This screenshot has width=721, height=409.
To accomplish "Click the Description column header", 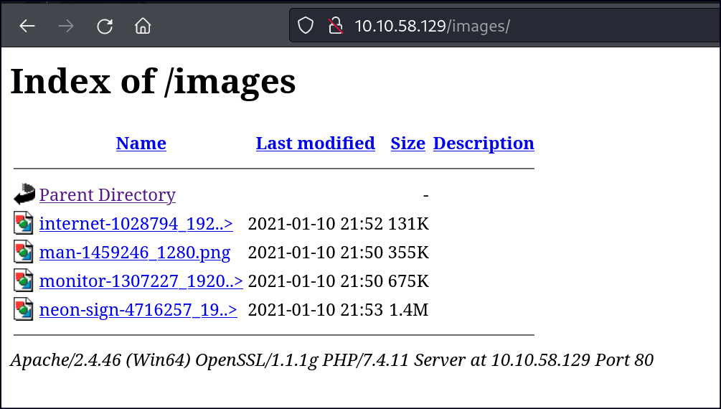I will (x=484, y=144).
